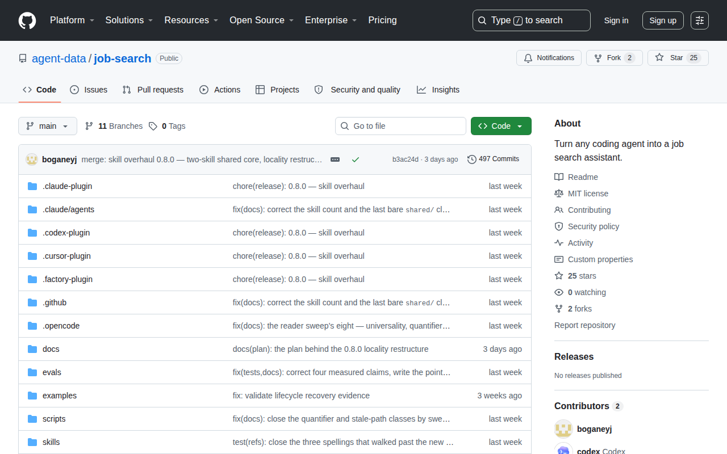Click boganeyj avatar in the commit bar
Image resolution: width=727 pixels, height=454 pixels.
coord(32,159)
